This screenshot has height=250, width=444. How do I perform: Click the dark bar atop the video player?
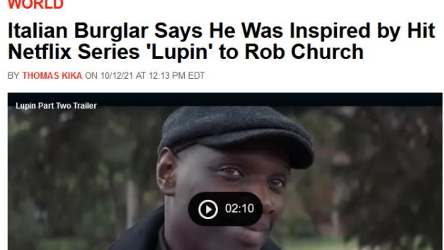click(x=225, y=99)
